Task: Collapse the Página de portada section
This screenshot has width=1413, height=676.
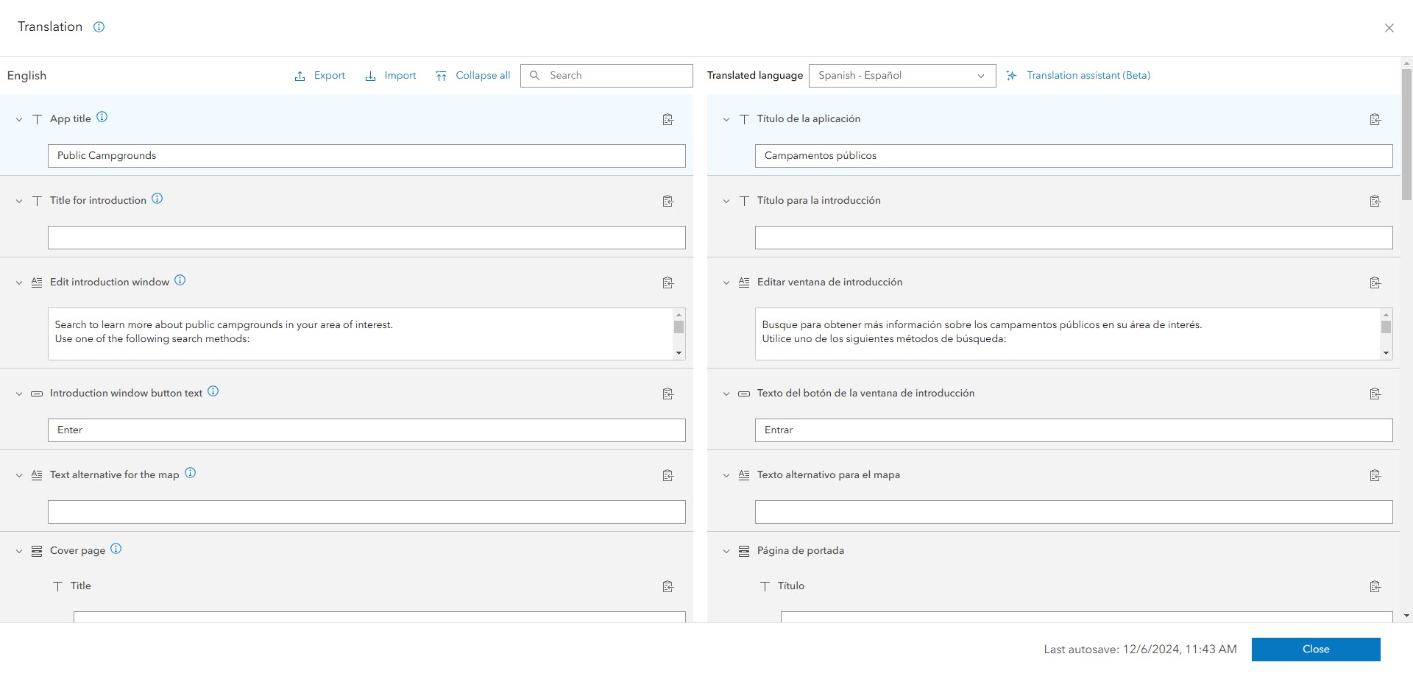Action: click(x=726, y=551)
